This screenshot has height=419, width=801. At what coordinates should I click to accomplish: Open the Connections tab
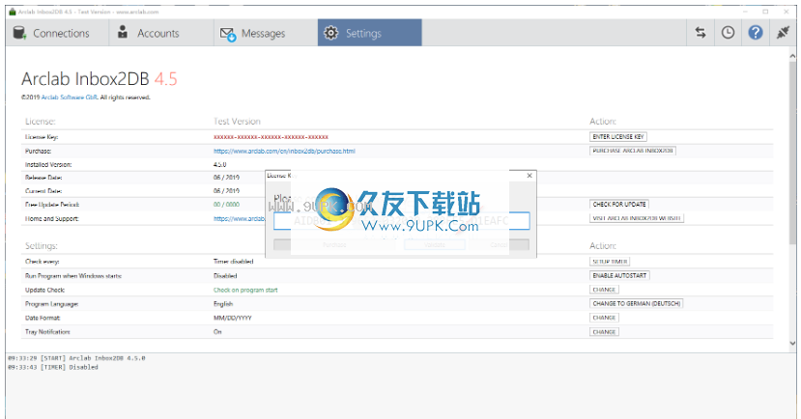[x=57, y=33]
